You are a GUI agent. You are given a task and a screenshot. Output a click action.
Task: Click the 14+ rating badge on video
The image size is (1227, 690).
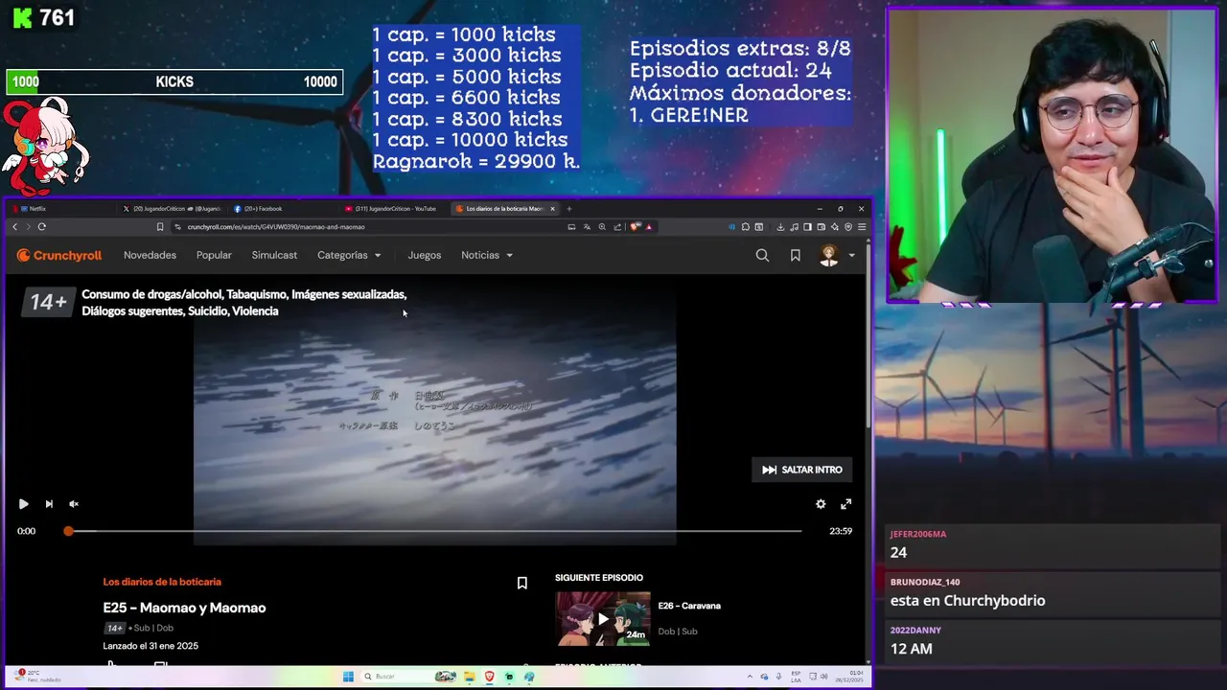(48, 303)
